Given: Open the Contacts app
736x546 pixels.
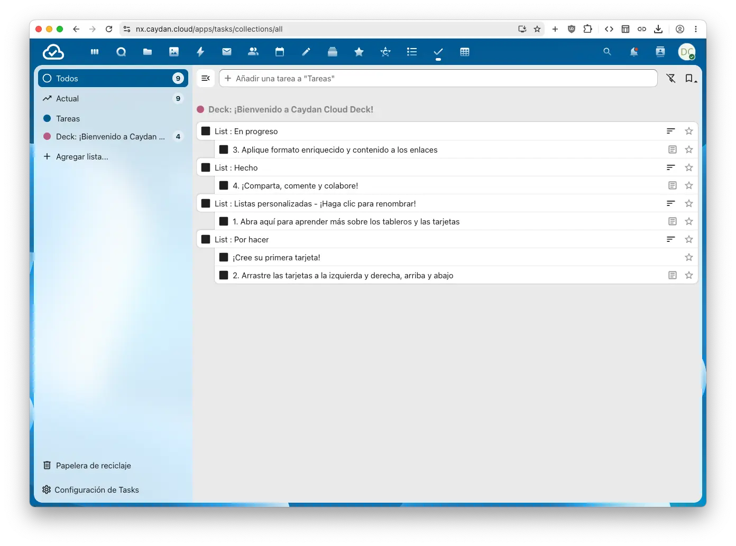Looking at the screenshot, I should [x=253, y=52].
